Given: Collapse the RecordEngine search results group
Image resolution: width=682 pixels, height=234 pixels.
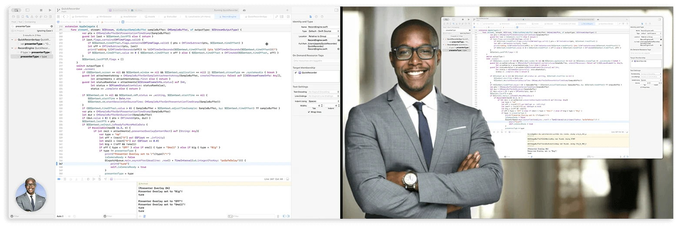Looking at the screenshot, I should coord(13,48).
